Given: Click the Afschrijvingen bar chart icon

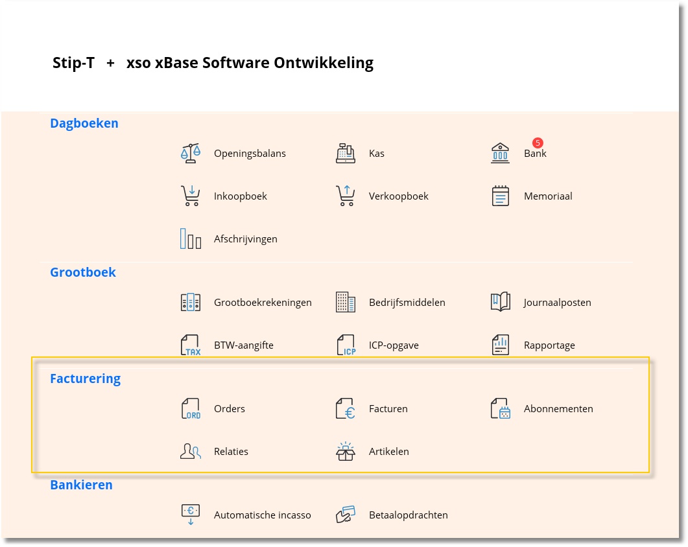Looking at the screenshot, I should [191, 239].
